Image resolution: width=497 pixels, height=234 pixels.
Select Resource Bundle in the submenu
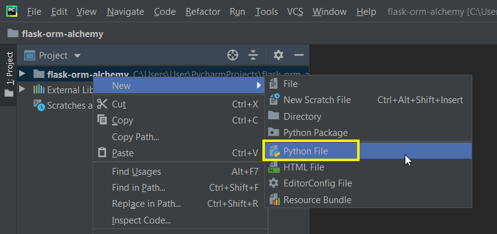click(368, 200)
